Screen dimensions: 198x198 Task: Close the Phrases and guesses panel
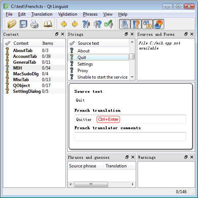133,157
